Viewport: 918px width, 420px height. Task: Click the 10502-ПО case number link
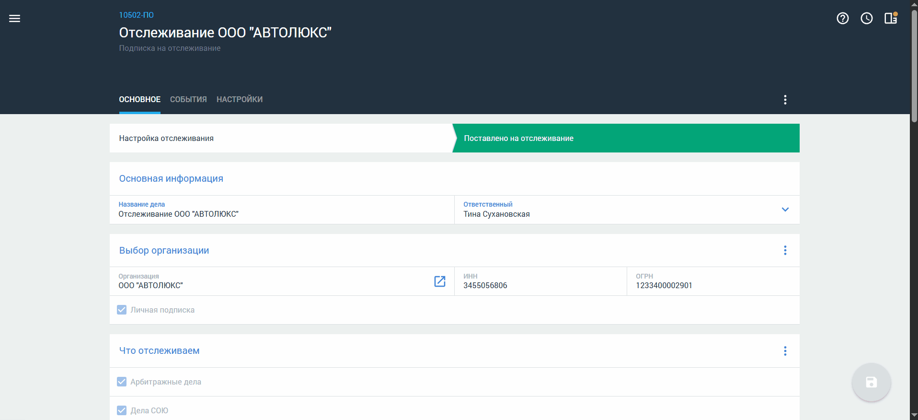[137, 15]
